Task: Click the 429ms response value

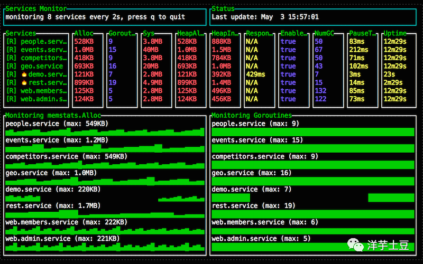Action: (255, 74)
